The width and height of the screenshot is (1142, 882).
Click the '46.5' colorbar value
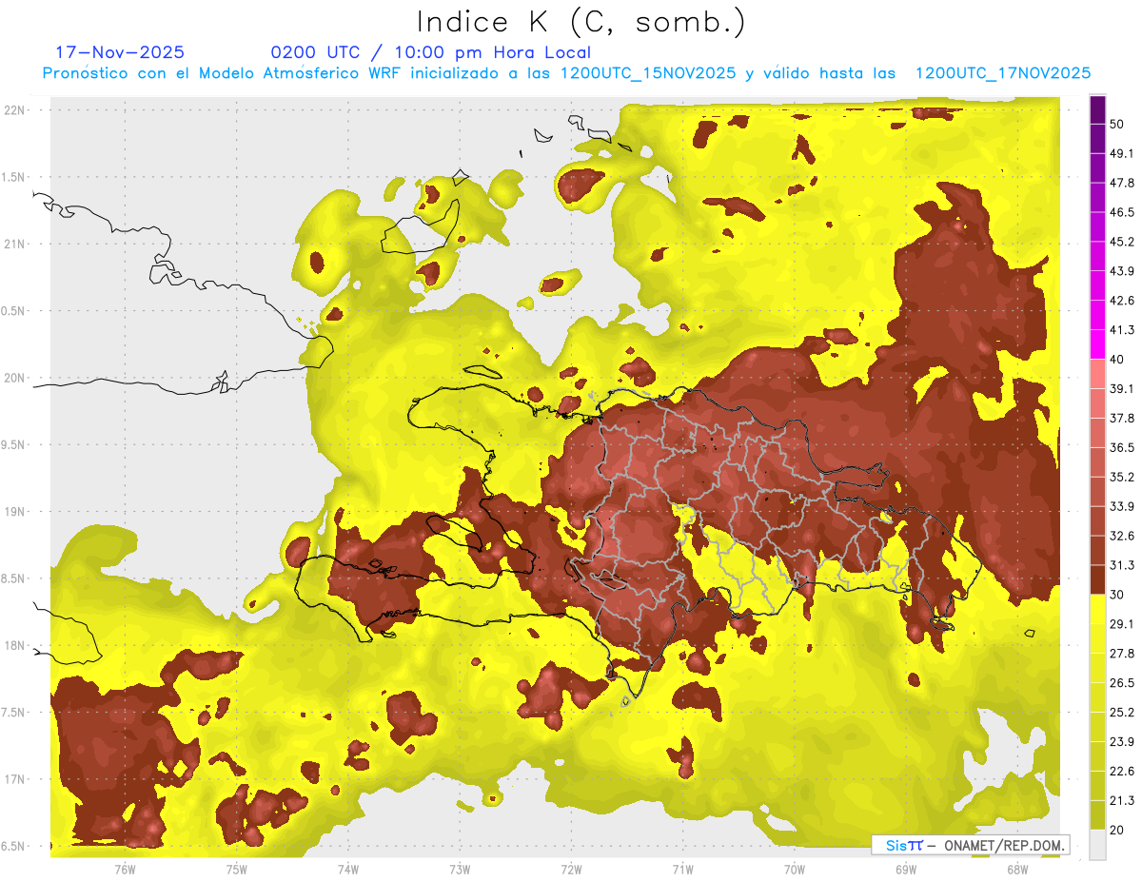click(1122, 212)
